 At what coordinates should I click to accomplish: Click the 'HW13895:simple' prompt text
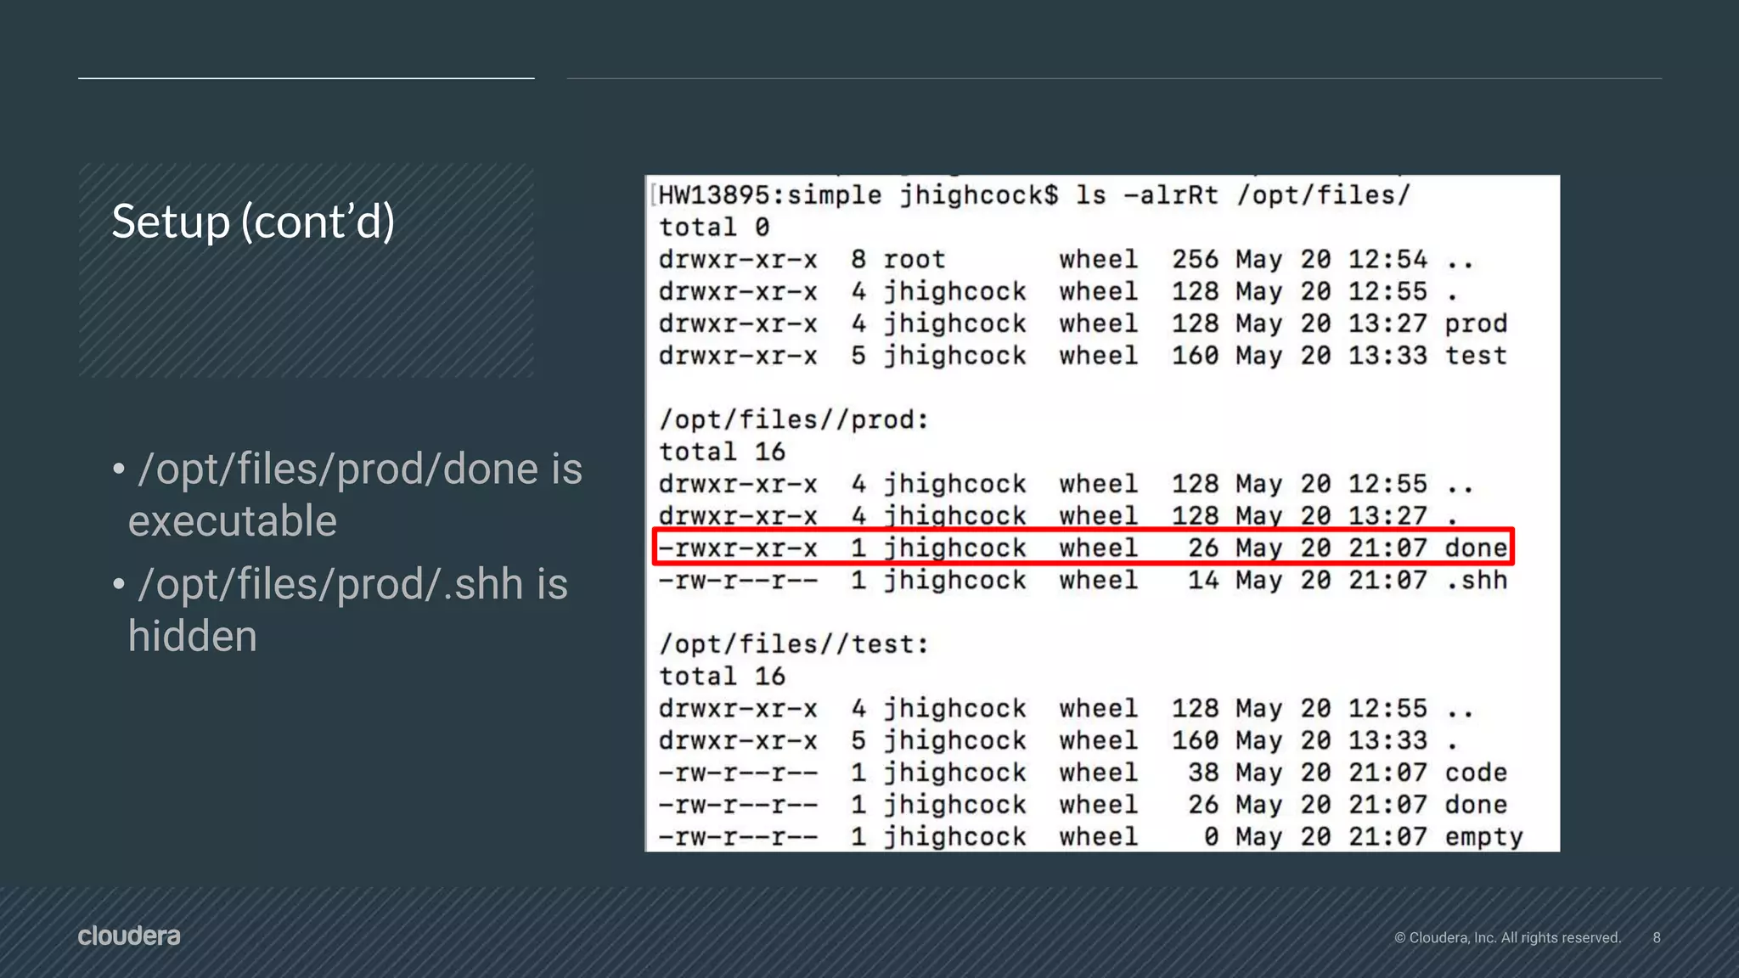coord(770,195)
